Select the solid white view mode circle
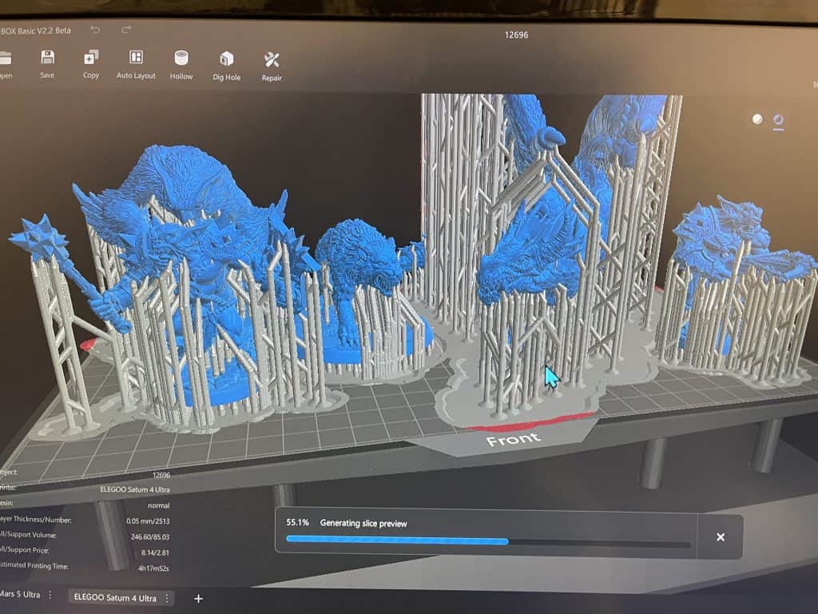The image size is (818, 614). point(757,119)
